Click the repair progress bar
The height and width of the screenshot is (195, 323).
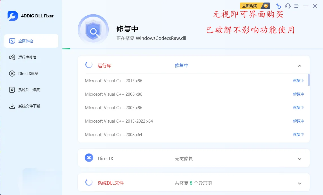(192, 49)
